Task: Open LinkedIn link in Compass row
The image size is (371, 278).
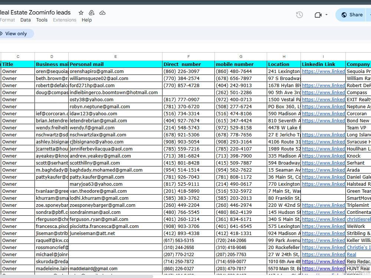Action: click(x=324, y=92)
